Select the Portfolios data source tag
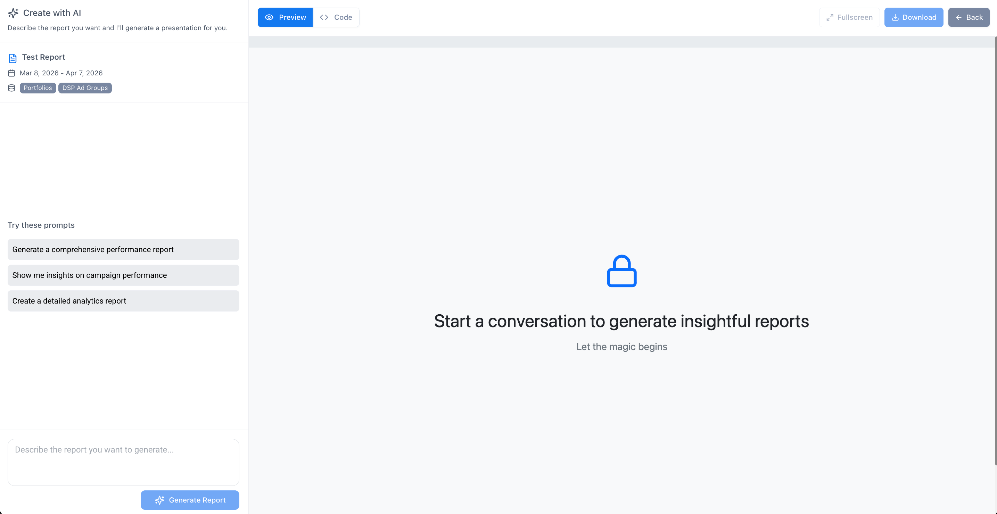997x514 pixels. point(38,88)
